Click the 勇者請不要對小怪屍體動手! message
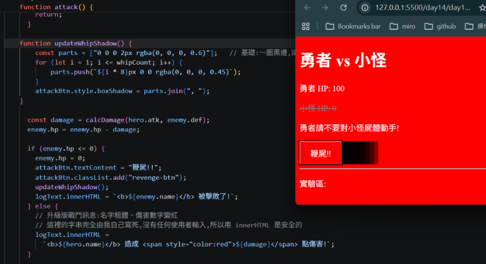The image size is (486, 264). click(349, 128)
